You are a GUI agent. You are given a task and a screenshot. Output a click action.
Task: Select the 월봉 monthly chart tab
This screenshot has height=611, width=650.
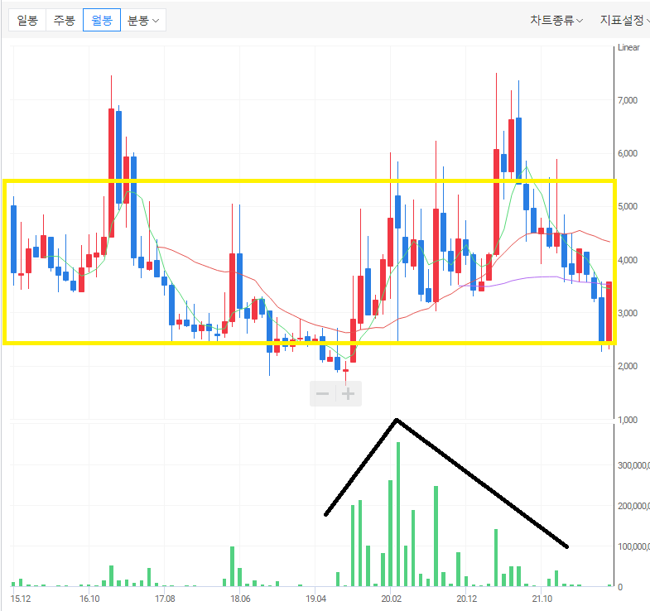[102, 20]
